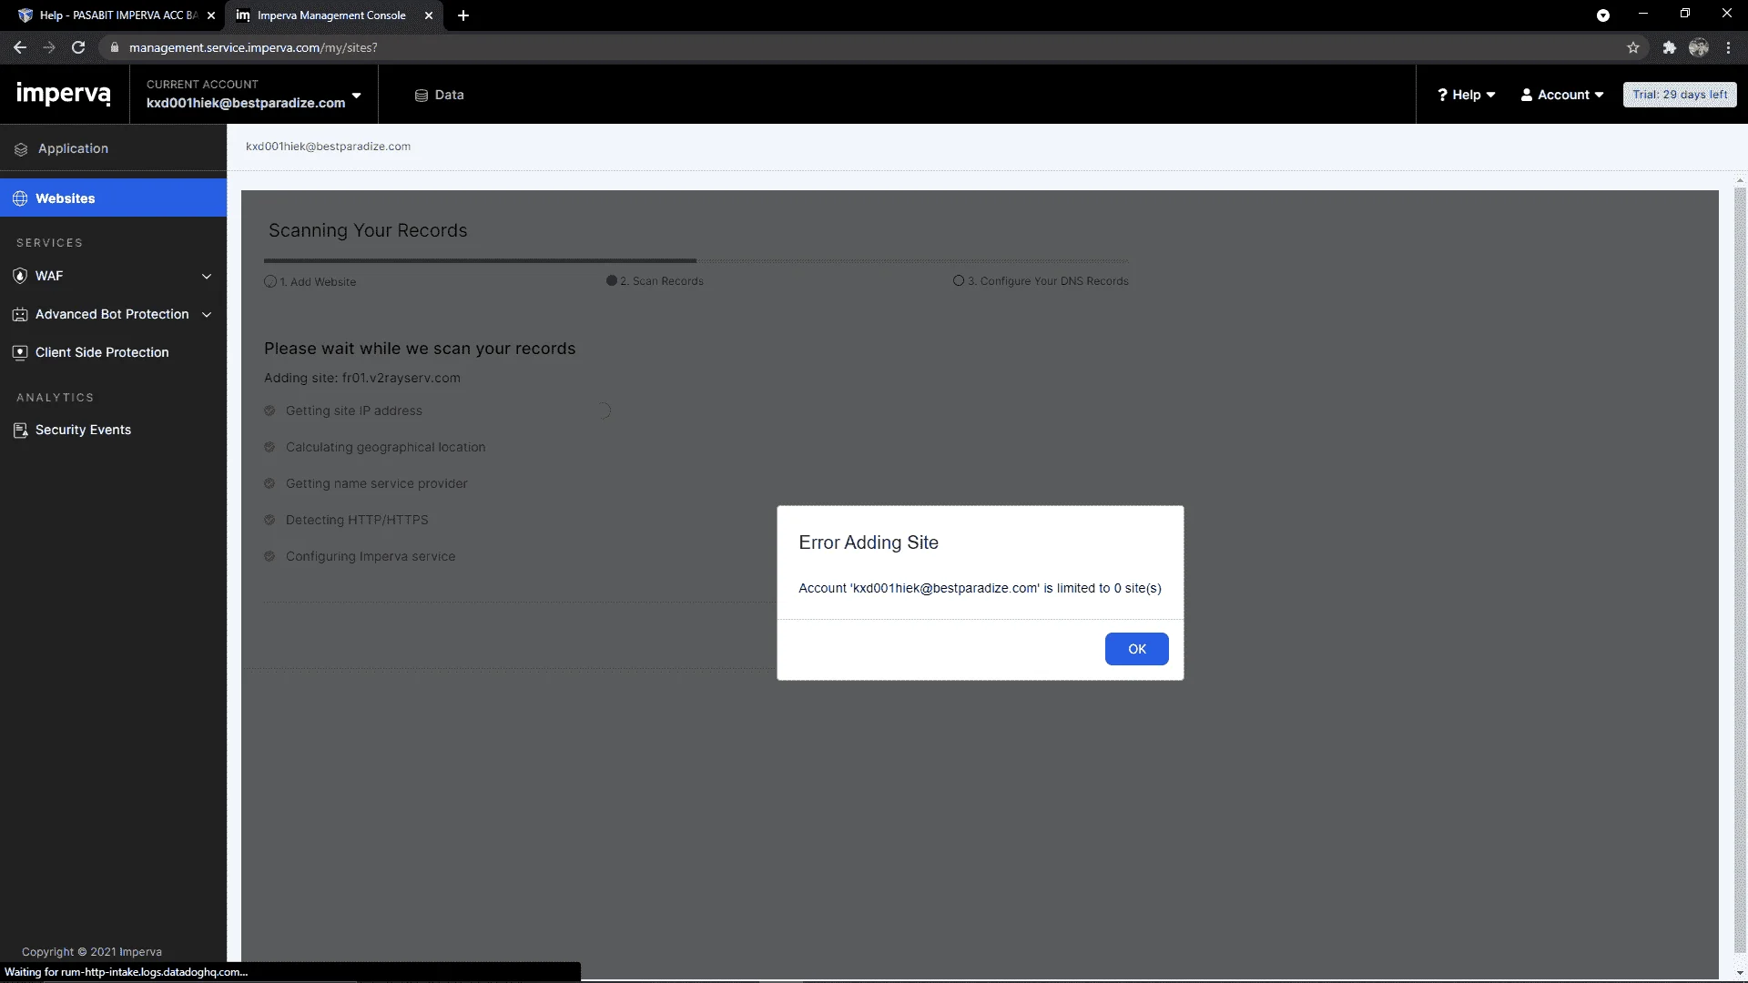Screen dimensions: 1748x983
Task: Click the forward navigation arrow
Action: [49, 47]
